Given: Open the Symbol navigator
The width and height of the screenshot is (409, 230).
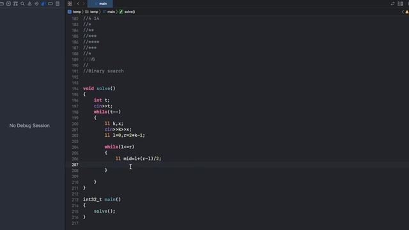Looking at the screenshot, I should point(15,4).
